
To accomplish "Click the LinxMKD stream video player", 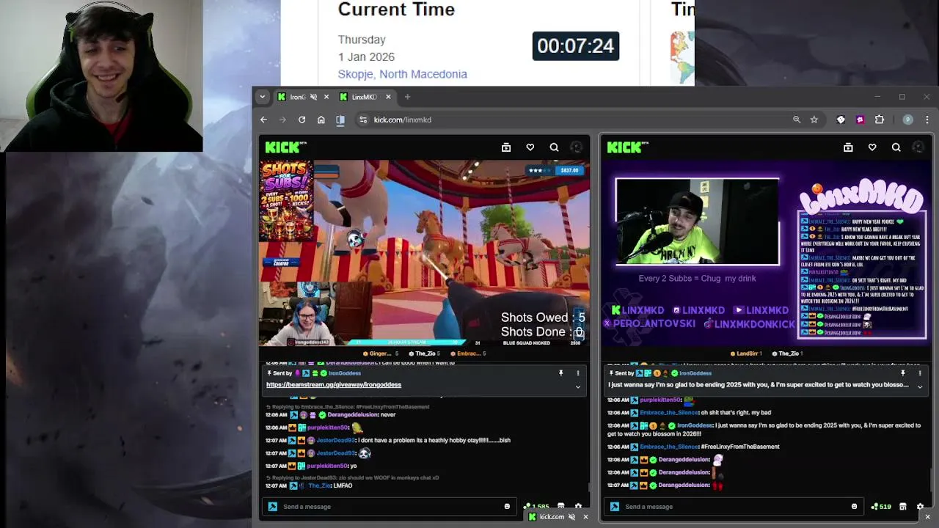I will click(766, 253).
